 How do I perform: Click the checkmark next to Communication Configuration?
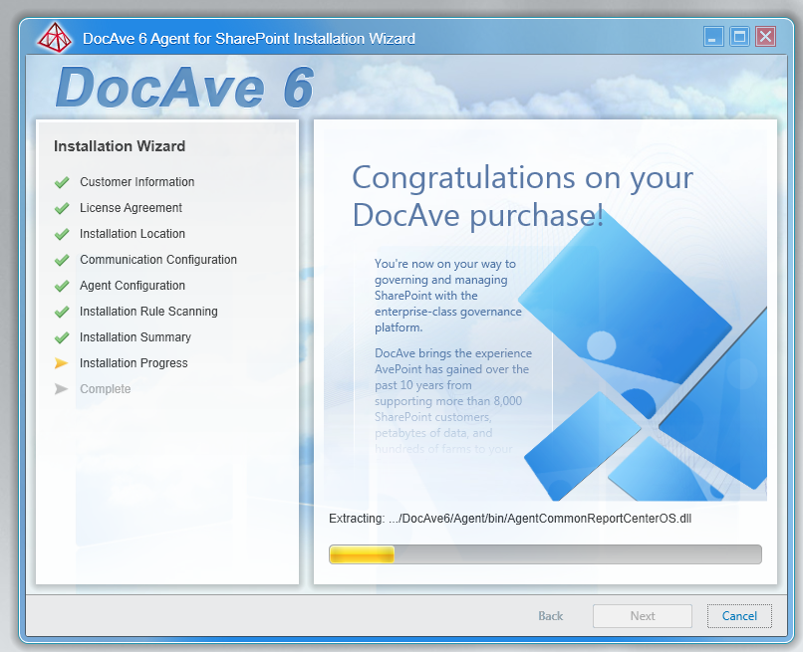click(x=62, y=260)
